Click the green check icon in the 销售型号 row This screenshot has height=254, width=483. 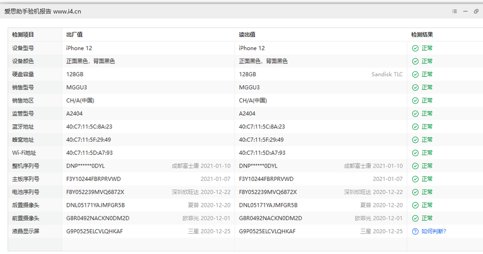(x=415, y=88)
